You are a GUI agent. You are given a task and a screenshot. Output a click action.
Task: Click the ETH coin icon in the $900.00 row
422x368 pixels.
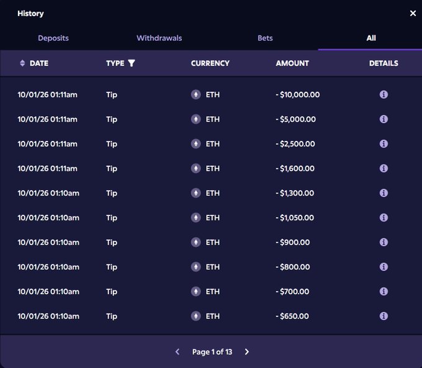[196, 242]
